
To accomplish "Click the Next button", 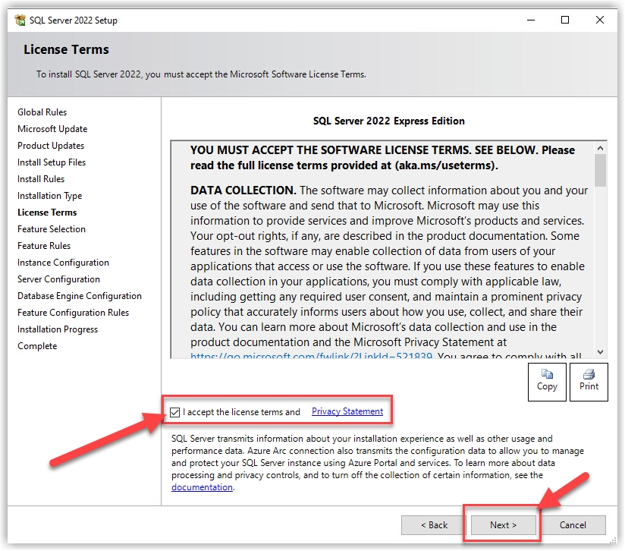I will pyautogui.click(x=503, y=525).
